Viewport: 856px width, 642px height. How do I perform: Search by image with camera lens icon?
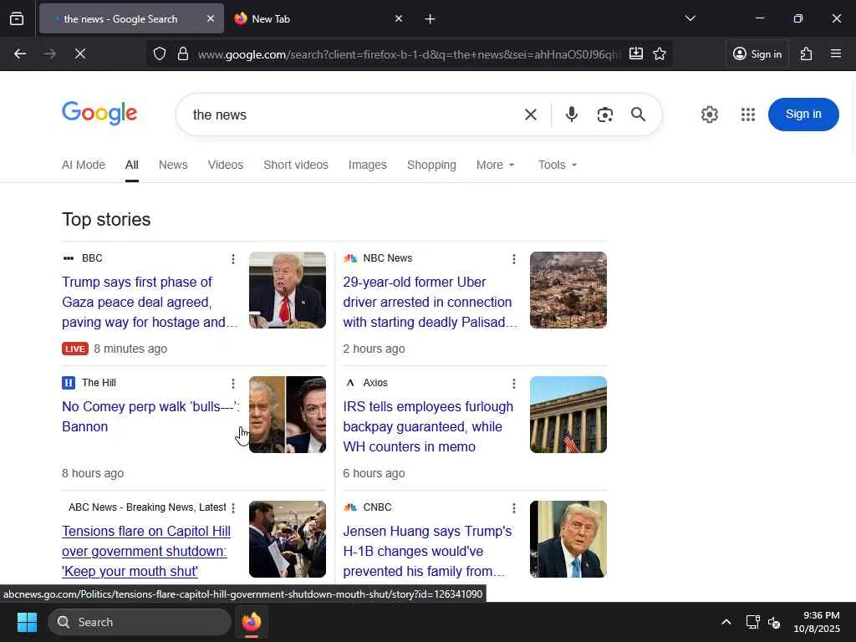point(605,115)
